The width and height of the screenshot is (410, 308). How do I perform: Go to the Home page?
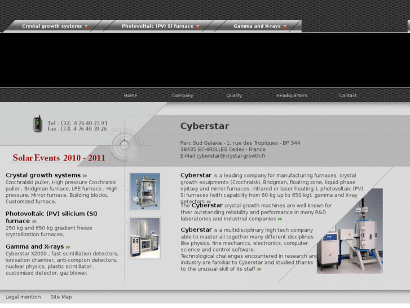pos(130,96)
